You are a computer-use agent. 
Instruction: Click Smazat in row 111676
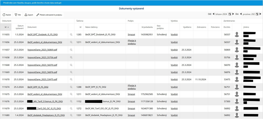(131, 101)
